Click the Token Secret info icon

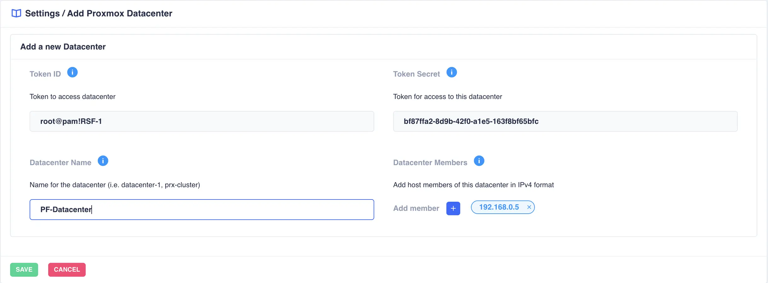pyautogui.click(x=452, y=72)
